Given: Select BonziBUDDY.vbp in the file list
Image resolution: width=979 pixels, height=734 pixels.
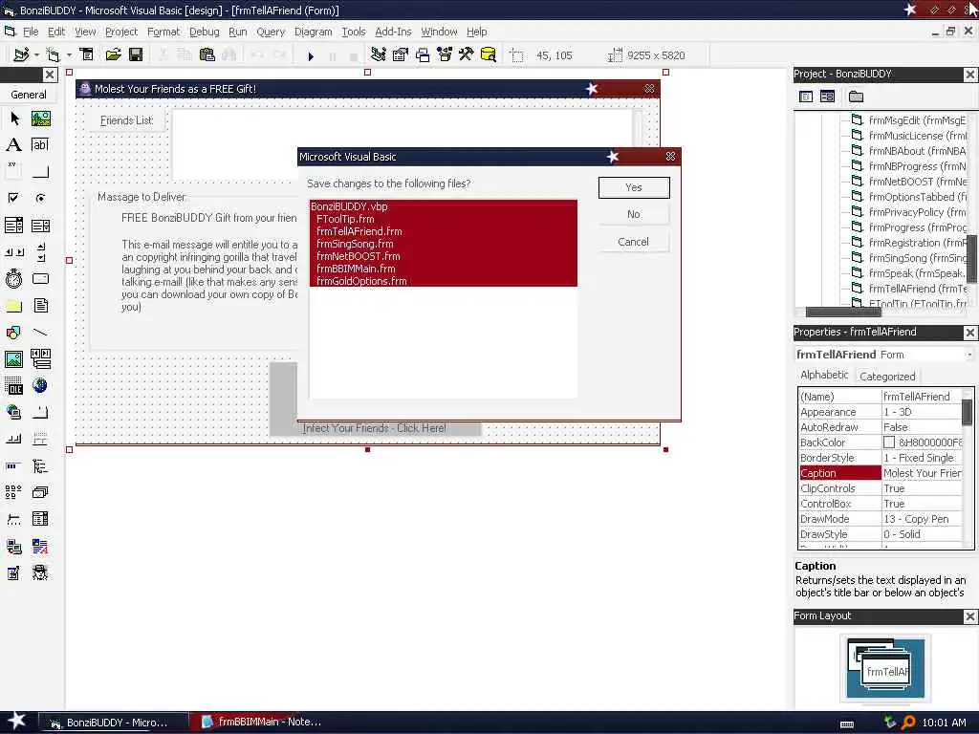Looking at the screenshot, I should [444, 206].
